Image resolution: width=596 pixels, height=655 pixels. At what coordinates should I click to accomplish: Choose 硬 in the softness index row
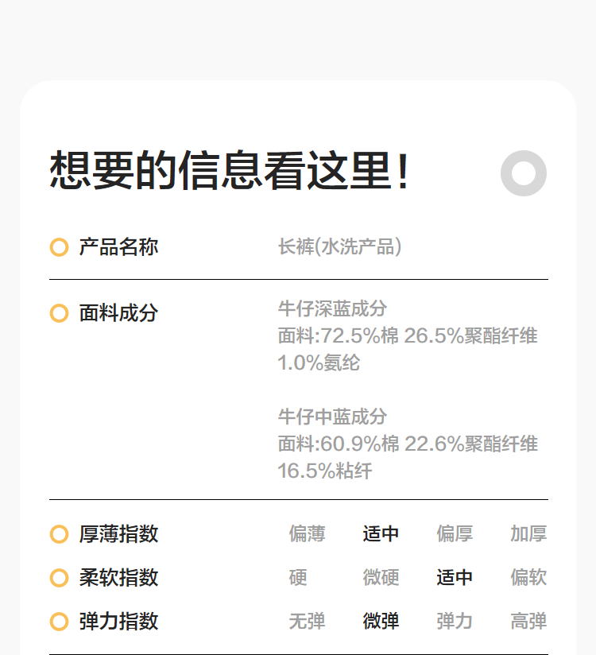click(x=298, y=578)
